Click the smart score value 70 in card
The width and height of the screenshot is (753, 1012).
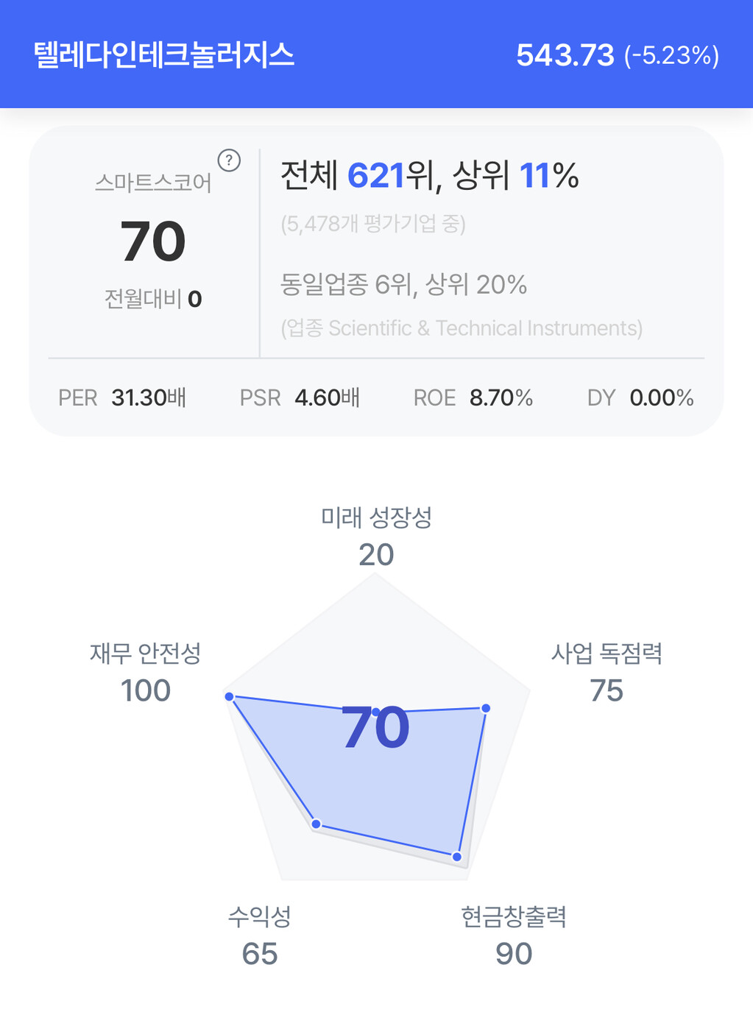(x=153, y=241)
